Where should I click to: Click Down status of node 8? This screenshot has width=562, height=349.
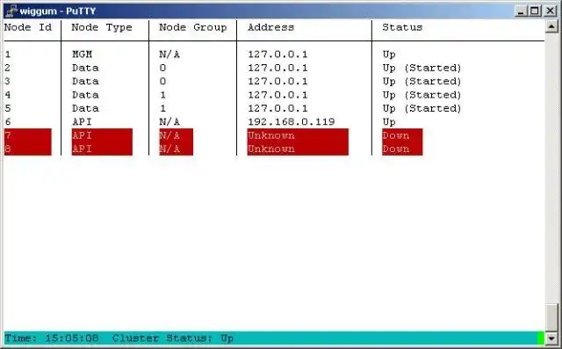pos(402,149)
